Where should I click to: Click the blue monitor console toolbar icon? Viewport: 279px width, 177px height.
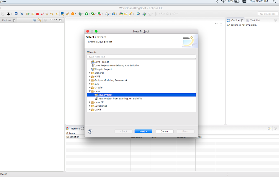point(16,14)
